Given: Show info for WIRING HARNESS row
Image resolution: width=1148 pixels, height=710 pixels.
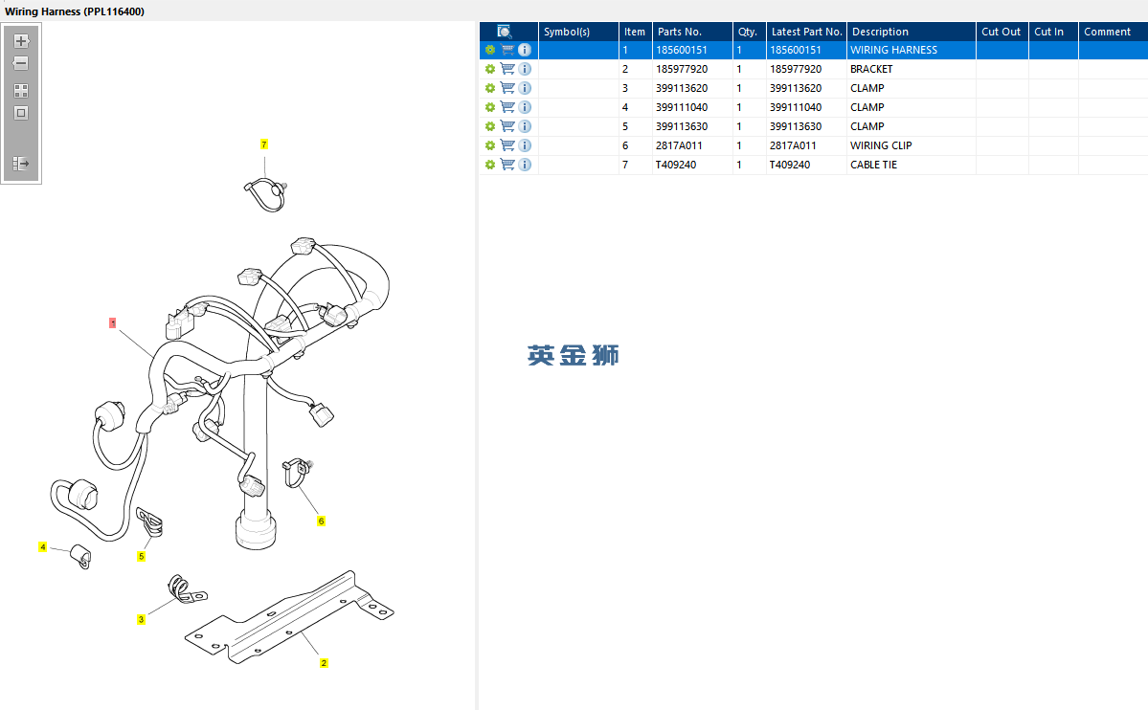Looking at the screenshot, I should (525, 50).
